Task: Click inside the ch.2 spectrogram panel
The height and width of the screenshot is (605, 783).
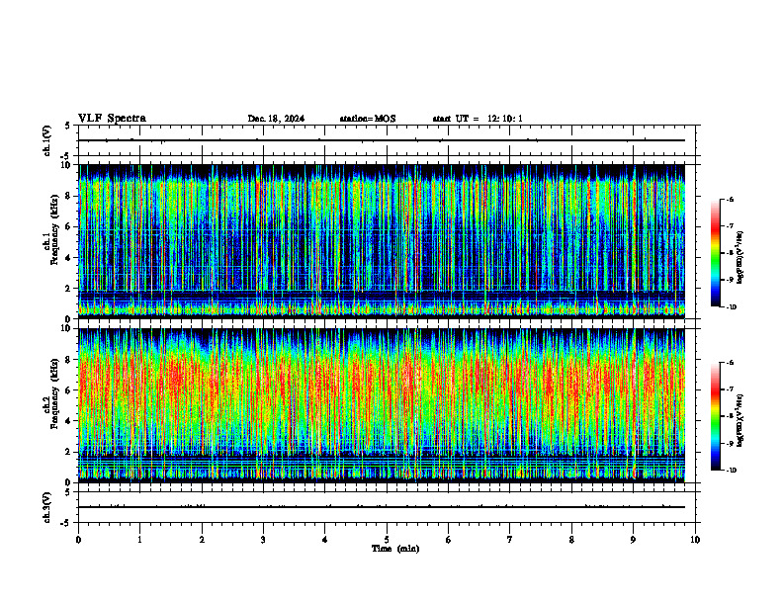Action: coord(382,405)
